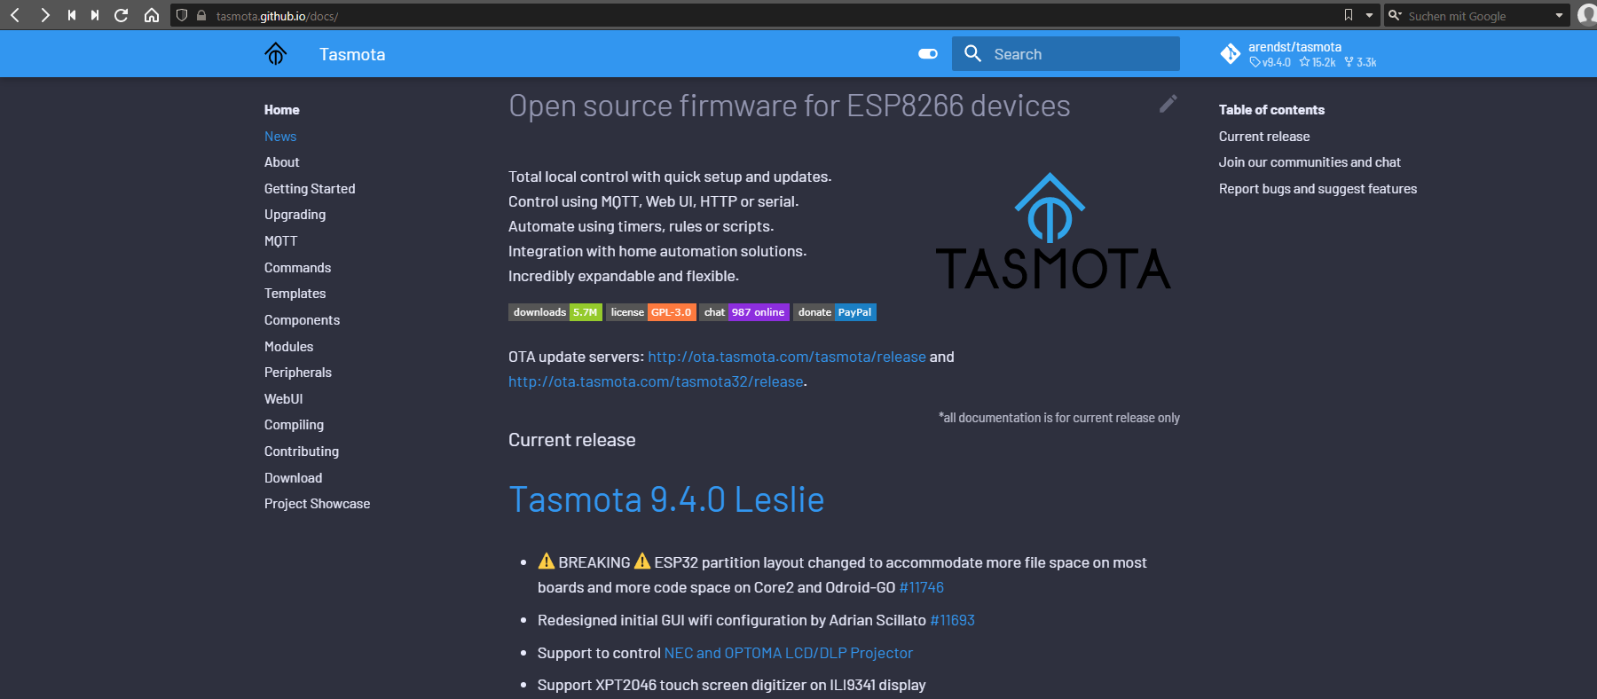Open the Contributing page
1597x699 pixels.
coord(302,452)
